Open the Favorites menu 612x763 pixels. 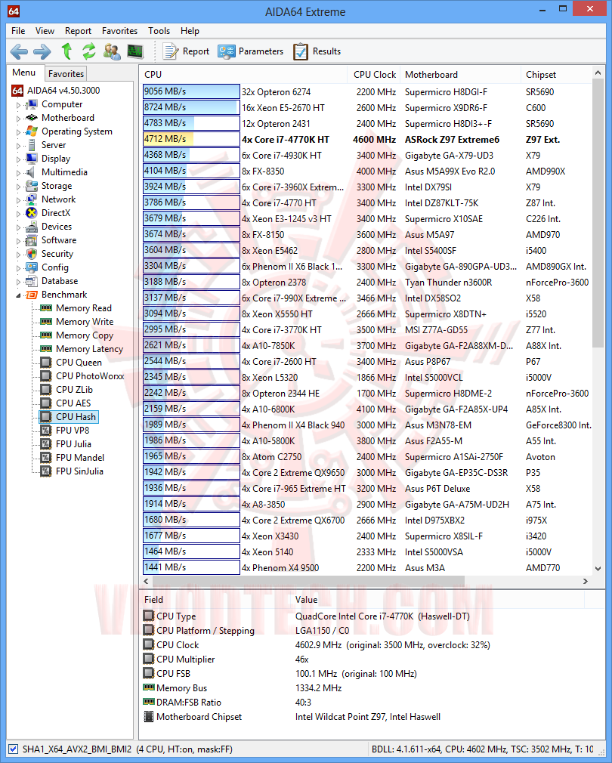pos(119,31)
